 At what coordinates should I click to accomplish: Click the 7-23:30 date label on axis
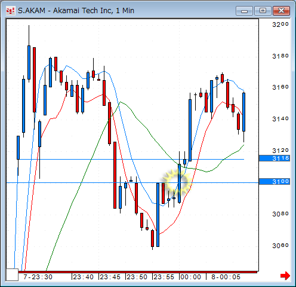pyautogui.click(x=38, y=277)
